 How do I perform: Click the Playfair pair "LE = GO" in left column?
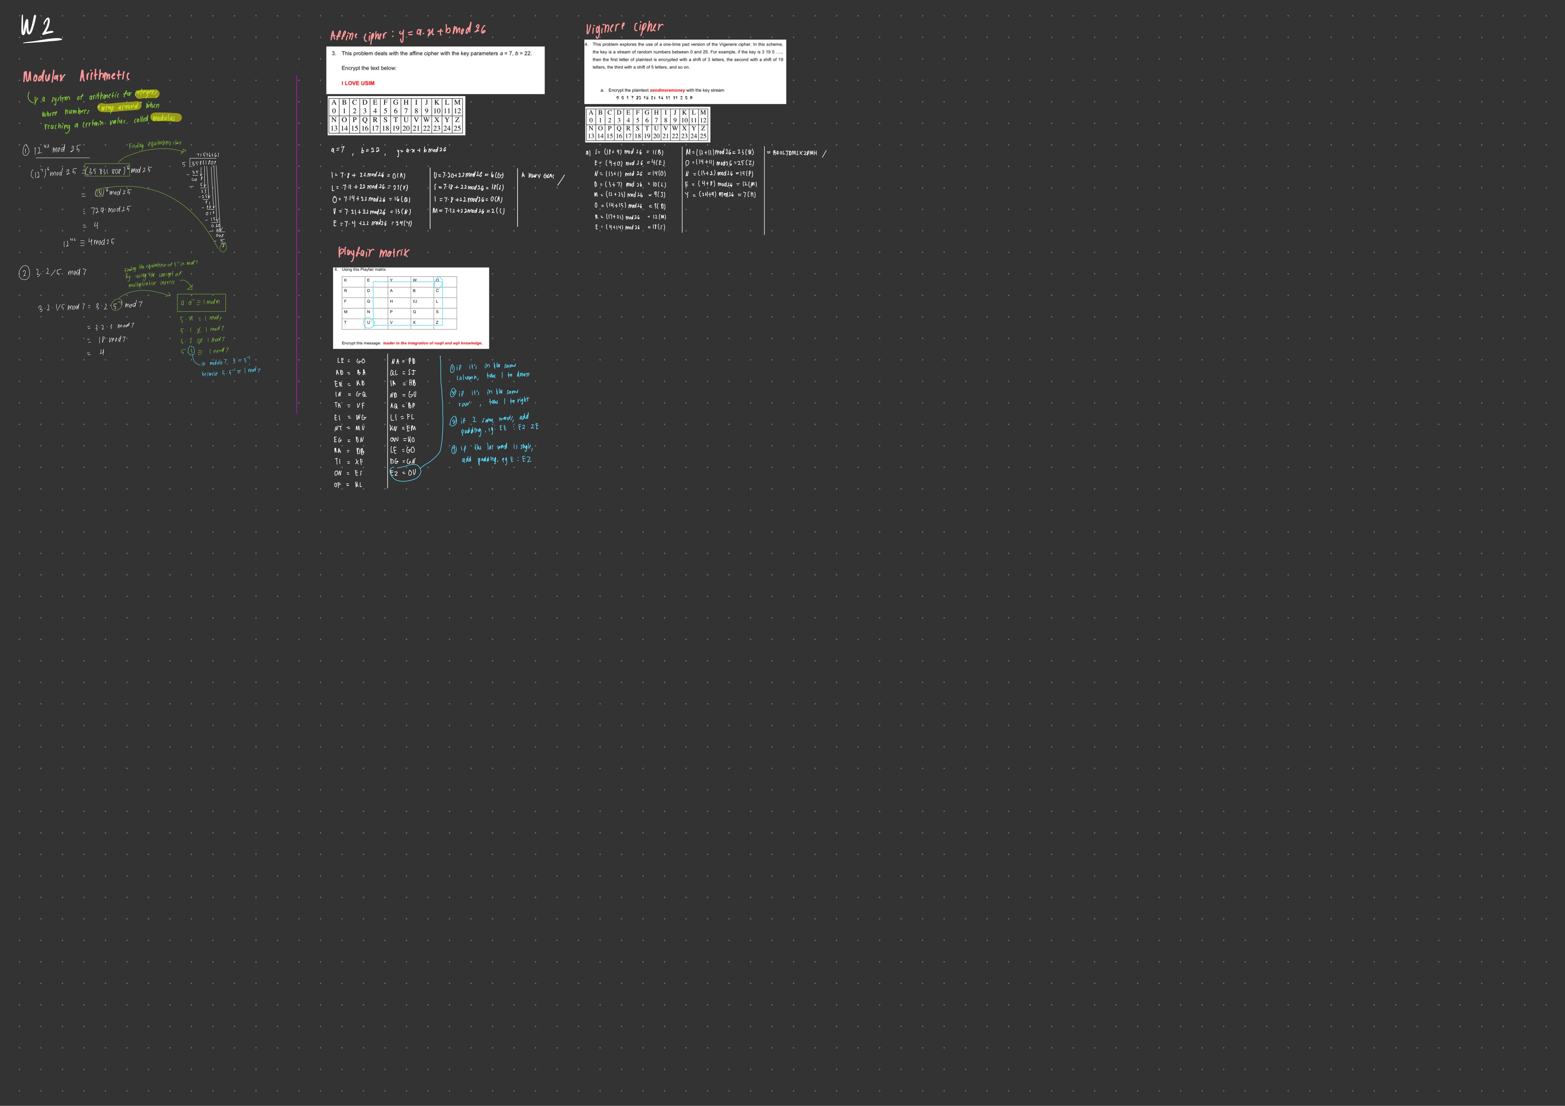[350, 361]
